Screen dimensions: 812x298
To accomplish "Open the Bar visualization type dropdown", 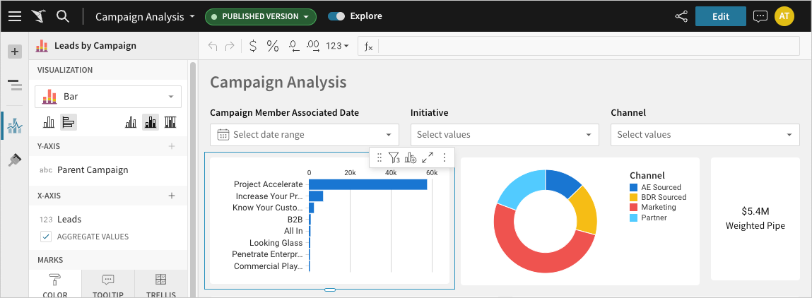I will pos(108,97).
